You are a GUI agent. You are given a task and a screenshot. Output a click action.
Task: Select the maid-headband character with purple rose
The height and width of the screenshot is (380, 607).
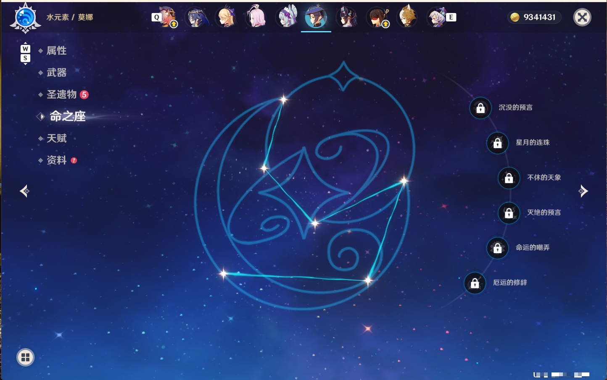(287, 17)
